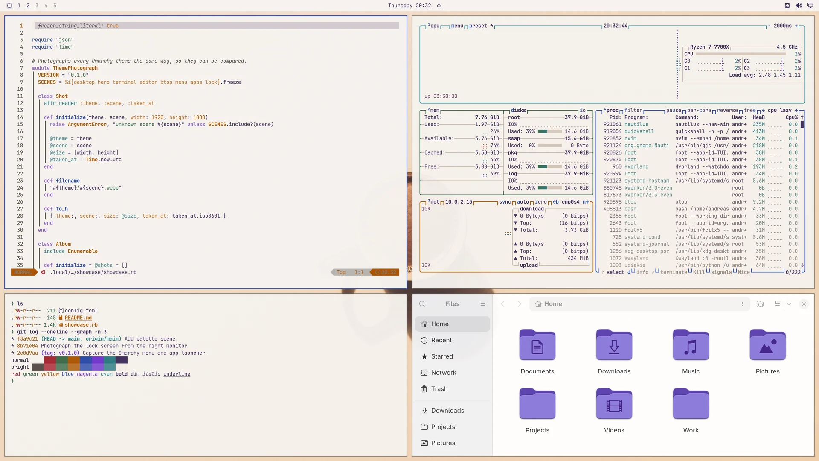The width and height of the screenshot is (819, 461).
Task: Toggle auto scaling in btop net panel
Action: click(523, 202)
